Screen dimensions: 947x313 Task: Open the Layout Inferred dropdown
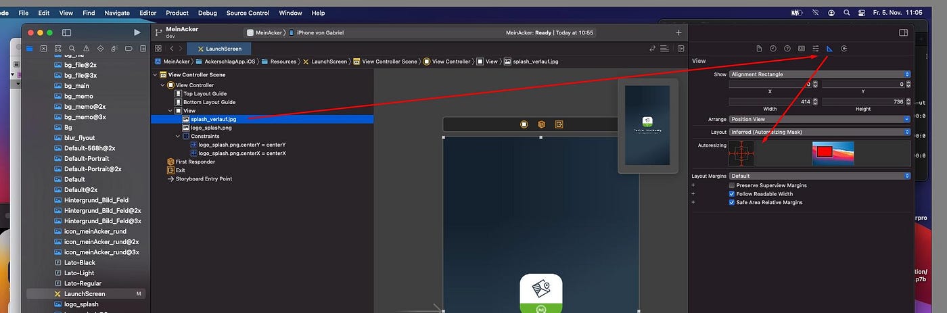pyautogui.click(x=820, y=132)
